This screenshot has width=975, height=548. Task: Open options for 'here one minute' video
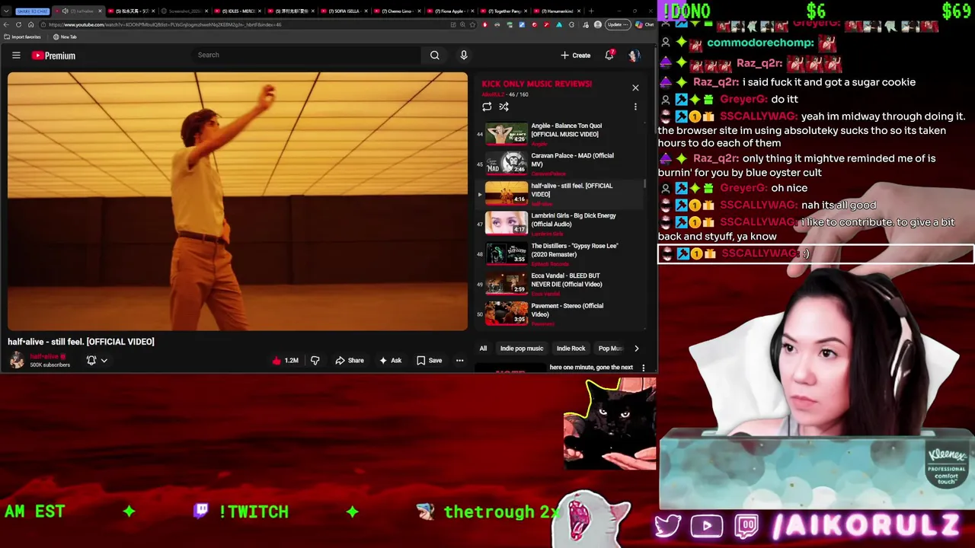pyautogui.click(x=643, y=368)
